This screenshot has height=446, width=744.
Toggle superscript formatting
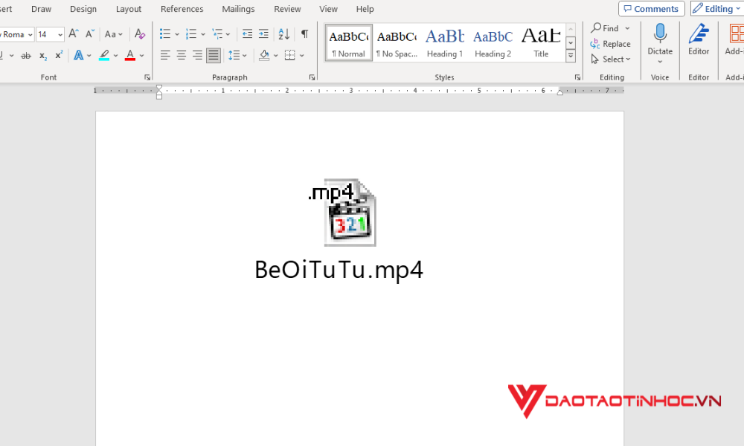point(59,56)
